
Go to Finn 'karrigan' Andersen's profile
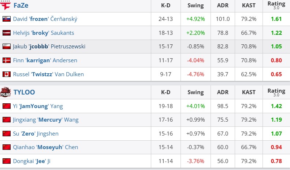45,60
